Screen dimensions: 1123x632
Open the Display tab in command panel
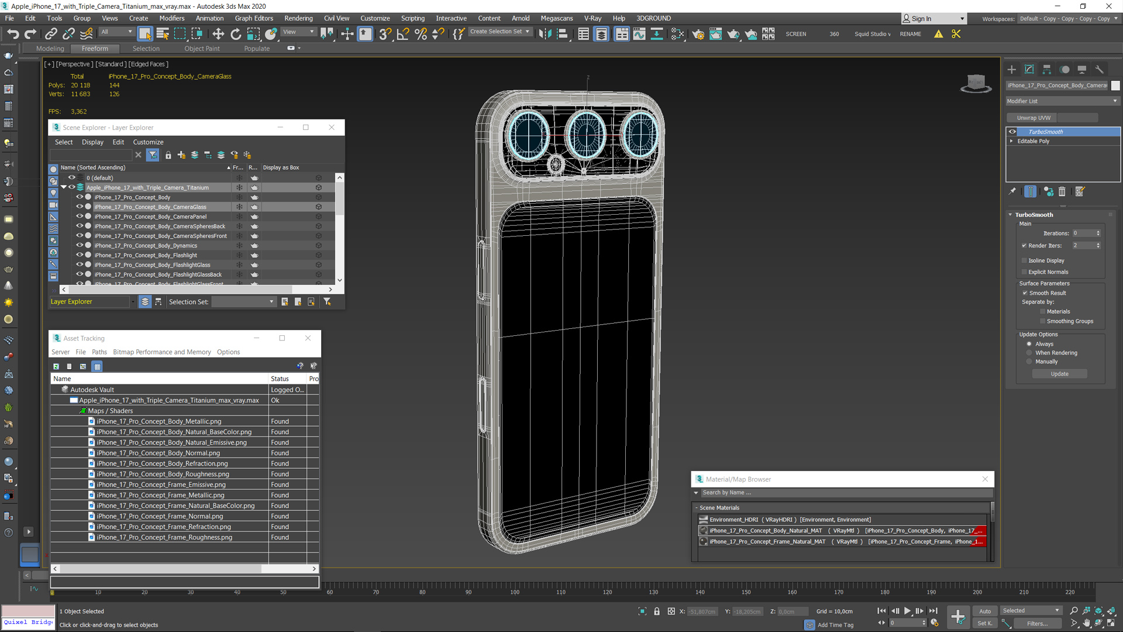[1082, 69]
